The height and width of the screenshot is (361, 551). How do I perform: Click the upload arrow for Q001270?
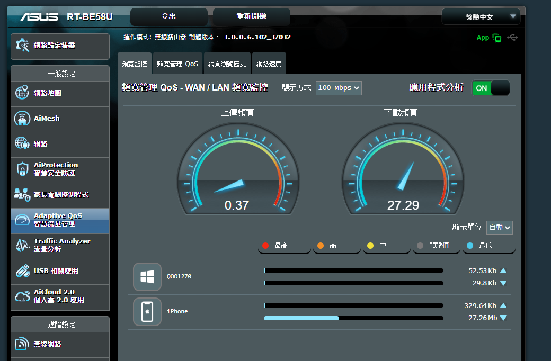tap(503, 270)
